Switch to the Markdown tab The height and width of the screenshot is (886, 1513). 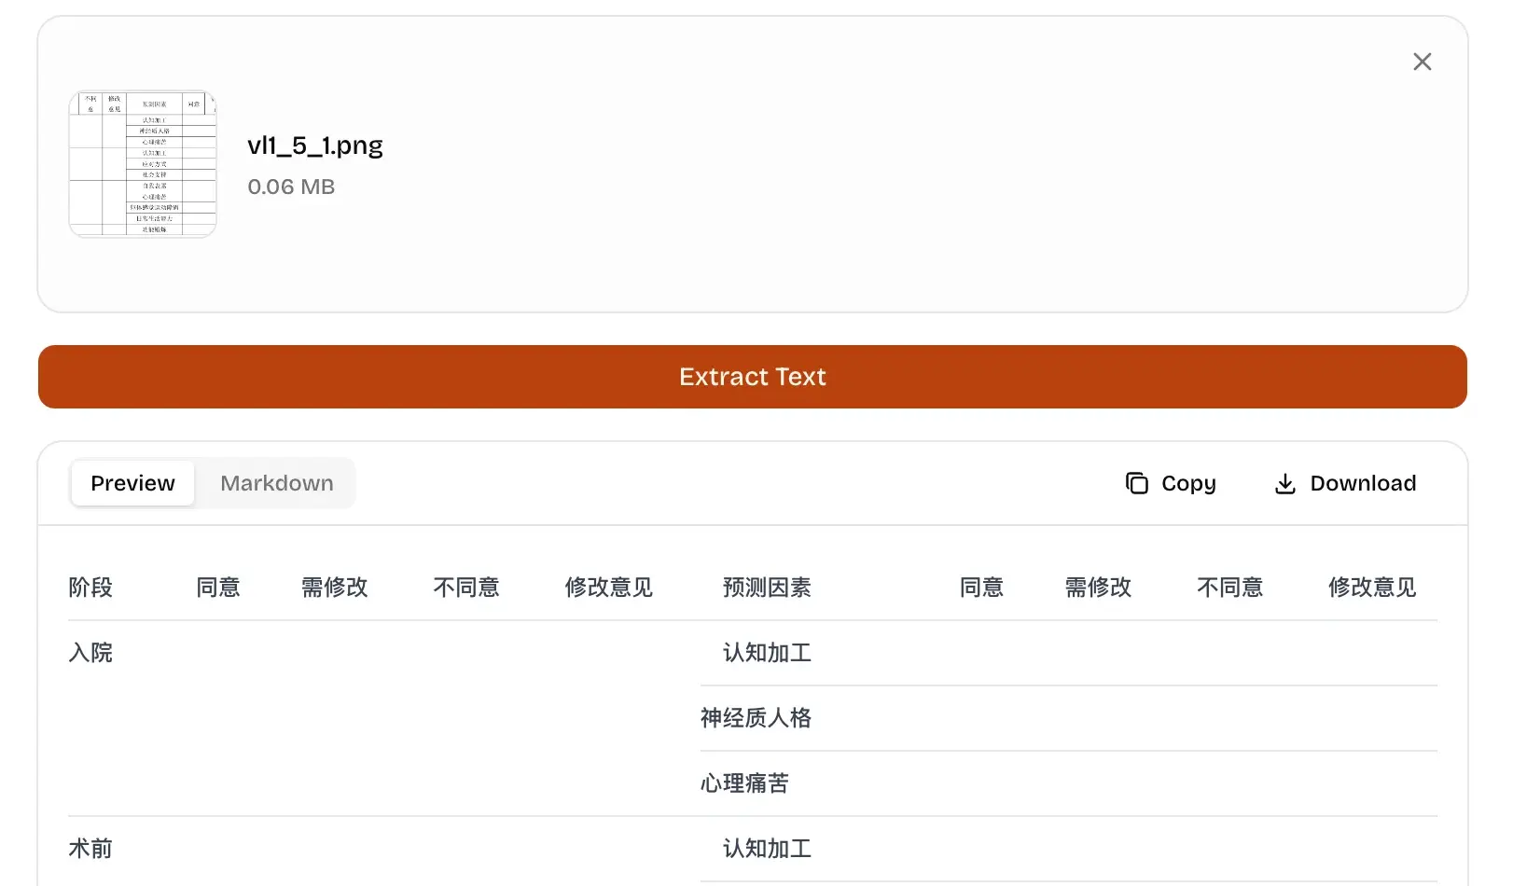point(276,483)
